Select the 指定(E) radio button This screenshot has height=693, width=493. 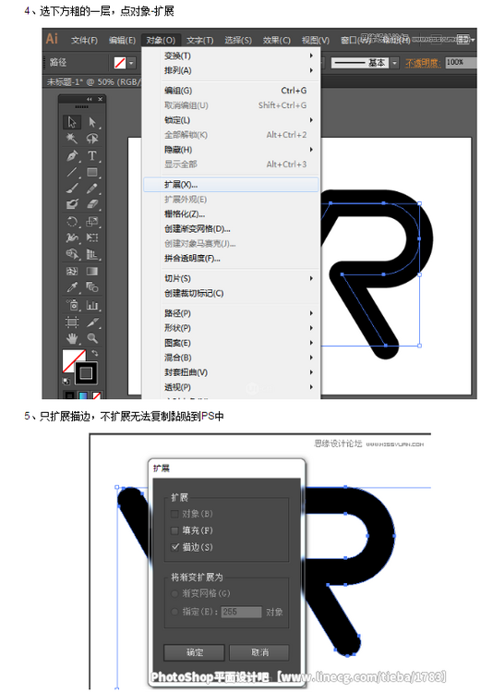pos(174,612)
